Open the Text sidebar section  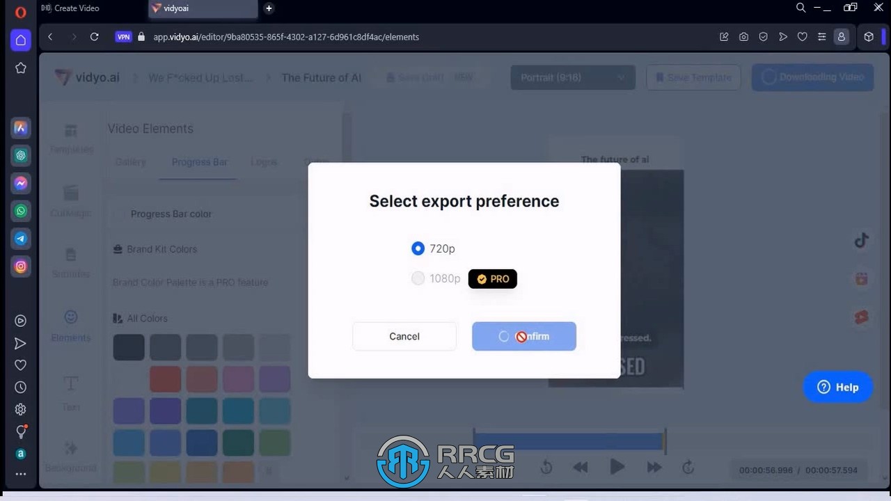pos(71,393)
